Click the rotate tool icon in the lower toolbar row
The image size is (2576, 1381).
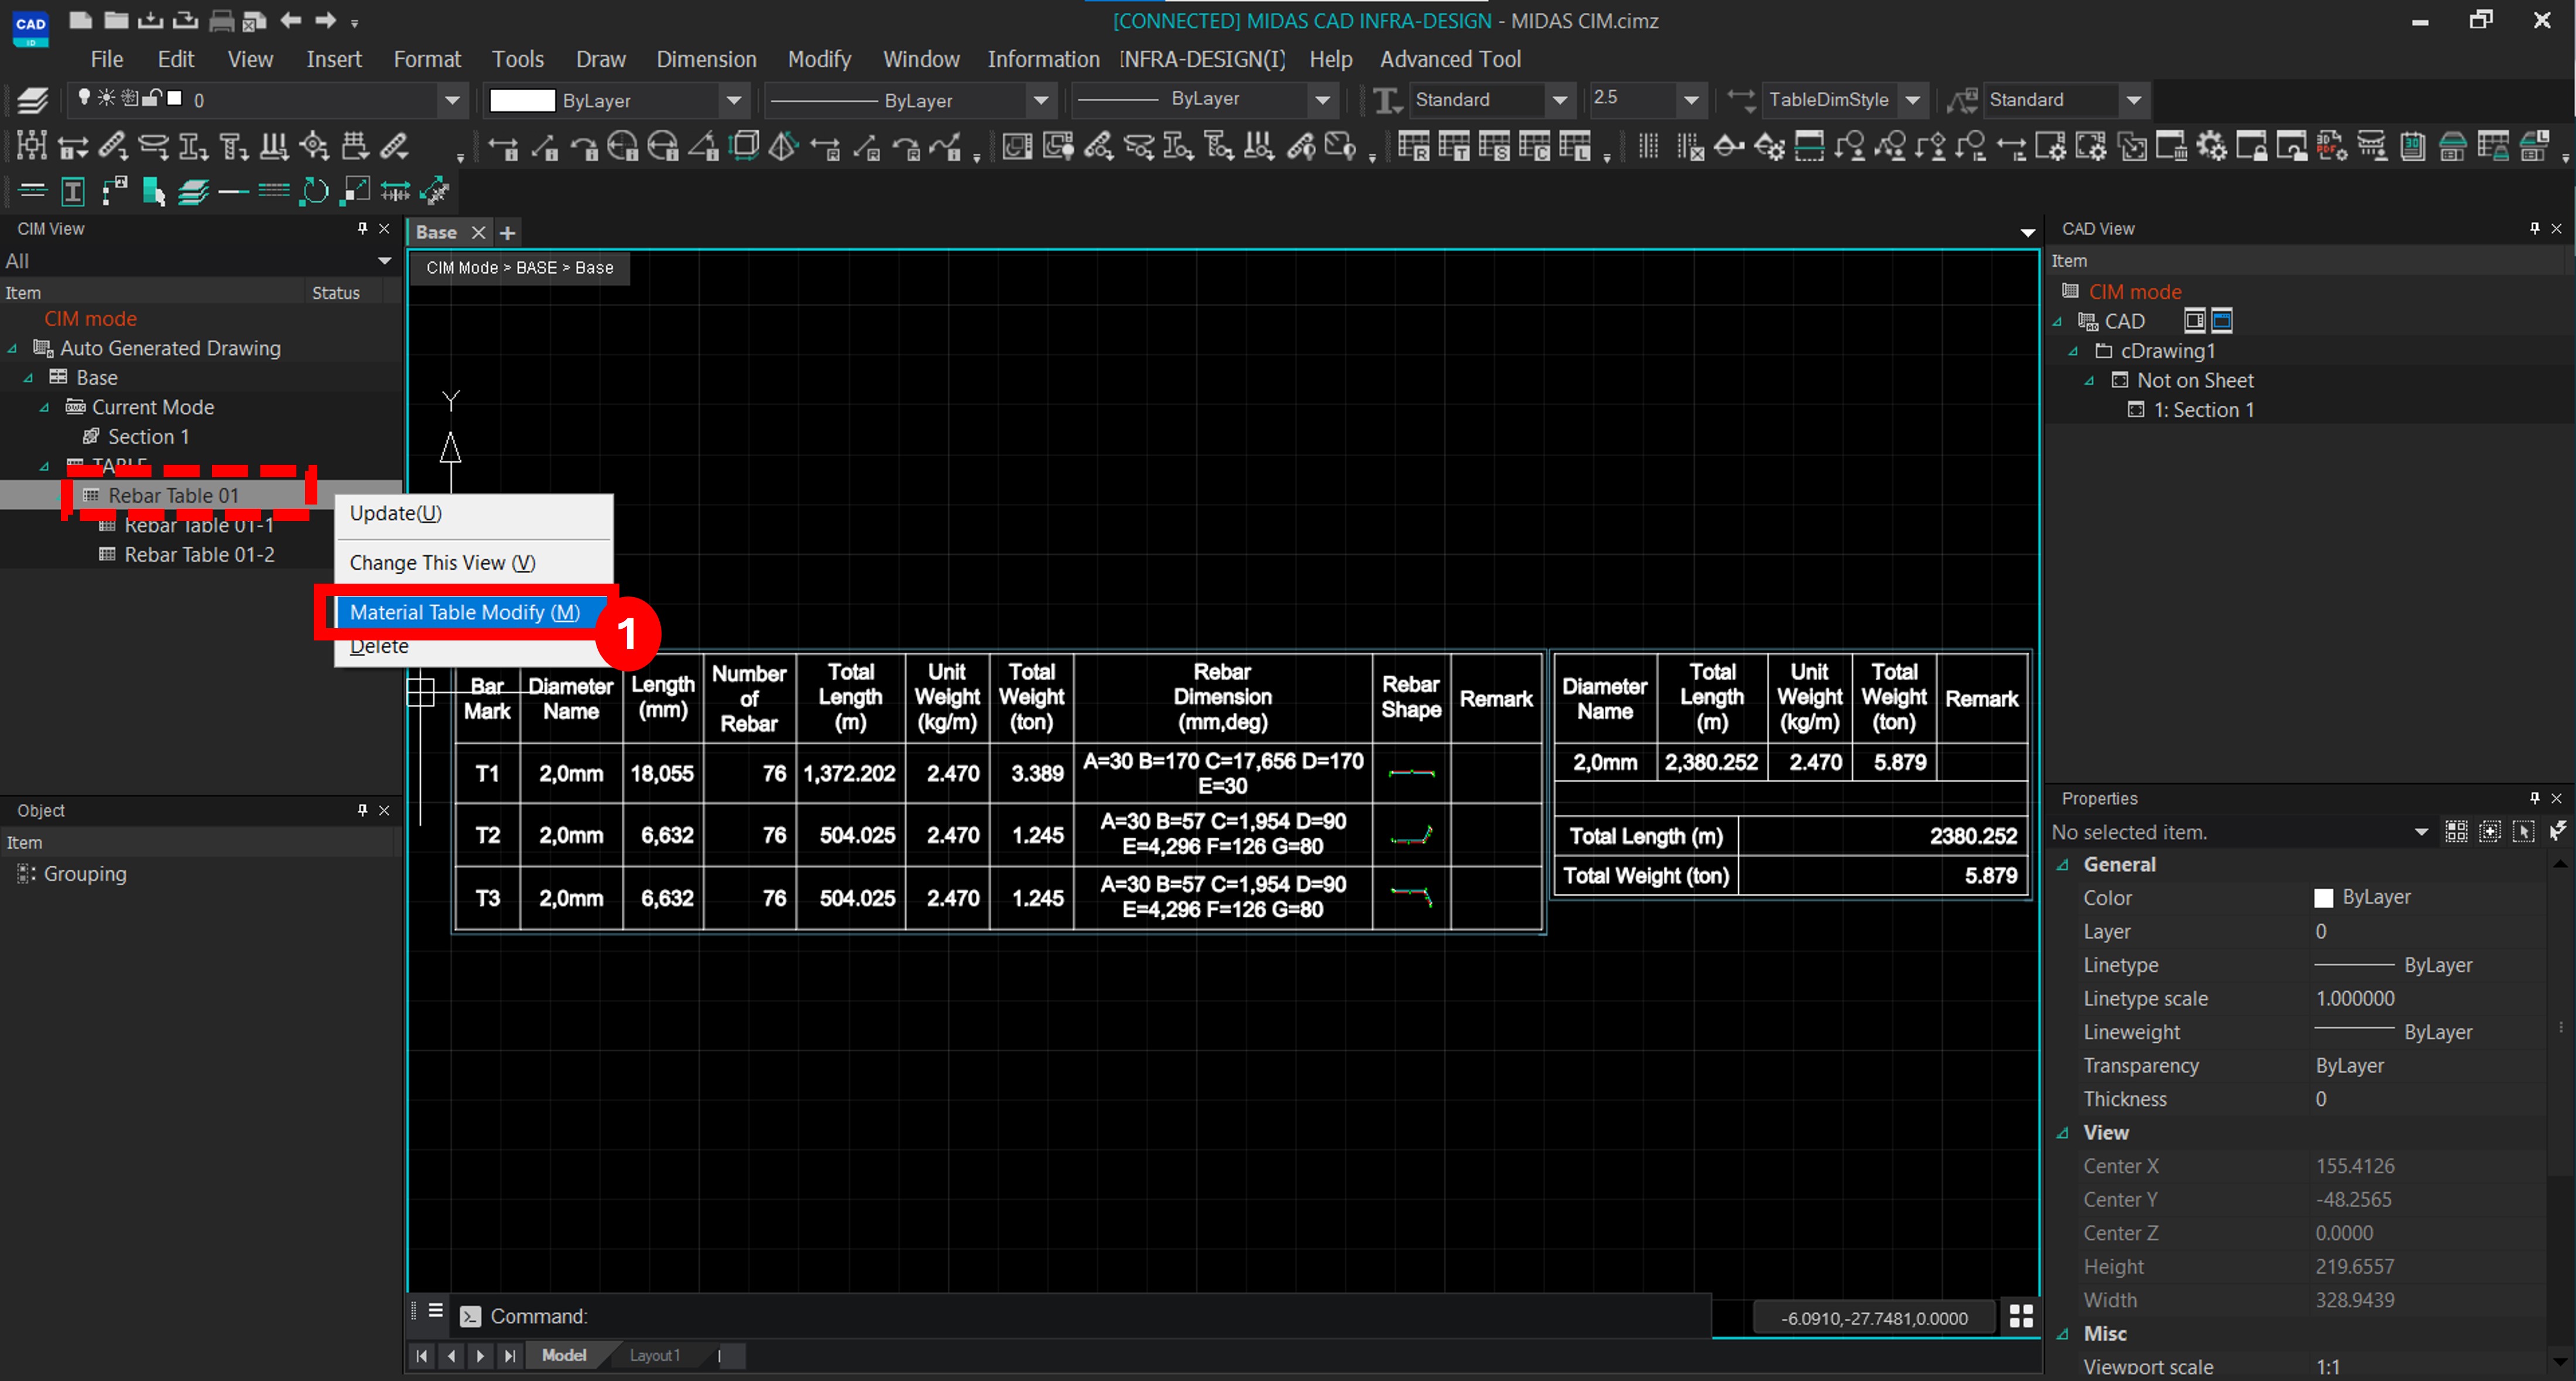[x=314, y=190]
